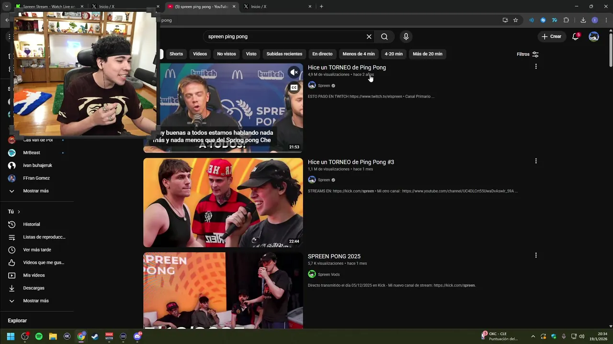
Task: Open the Chrome profile avatar
Action: tap(595, 20)
